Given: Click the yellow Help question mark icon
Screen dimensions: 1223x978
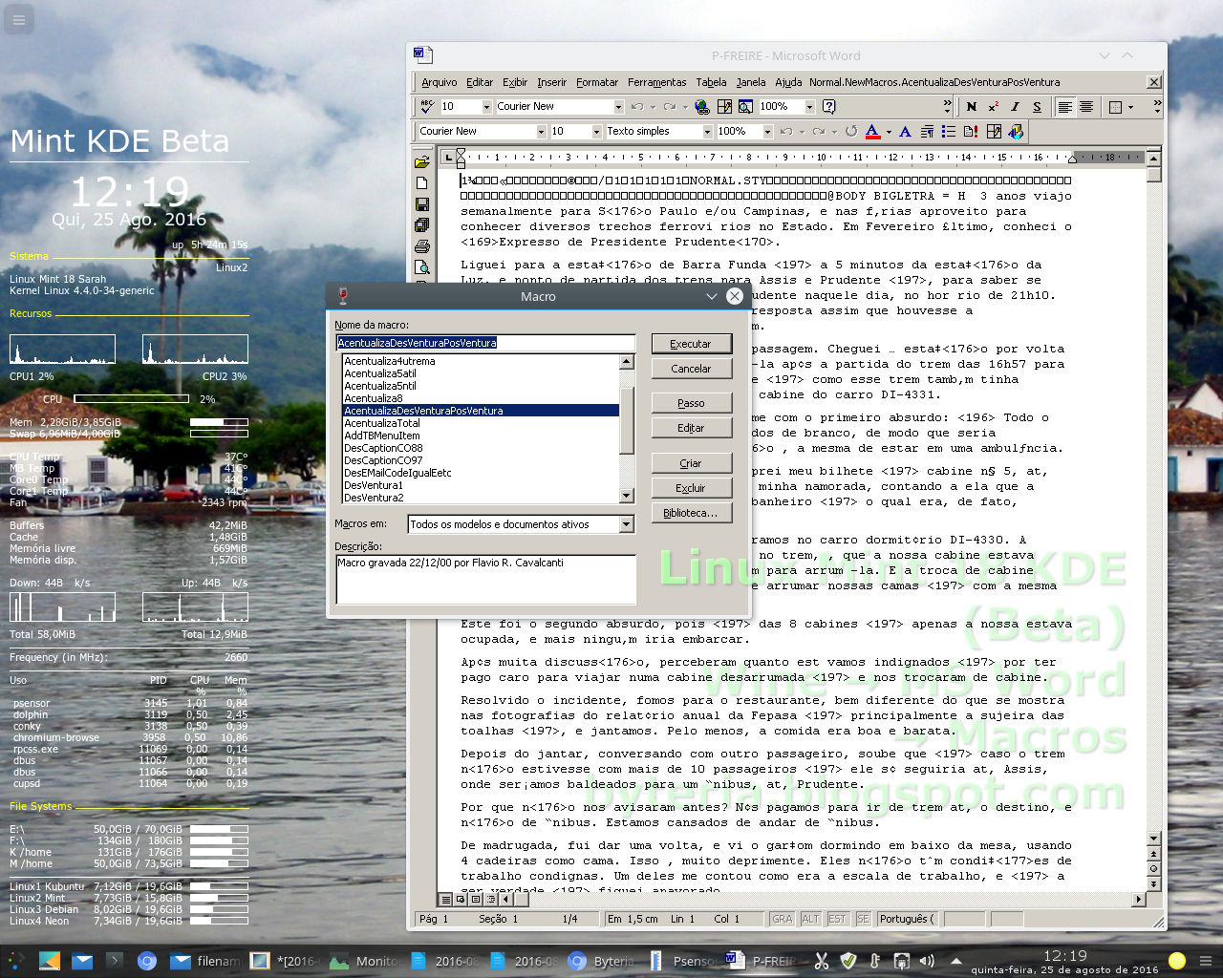Looking at the screenshot, I should pos(829,106).
